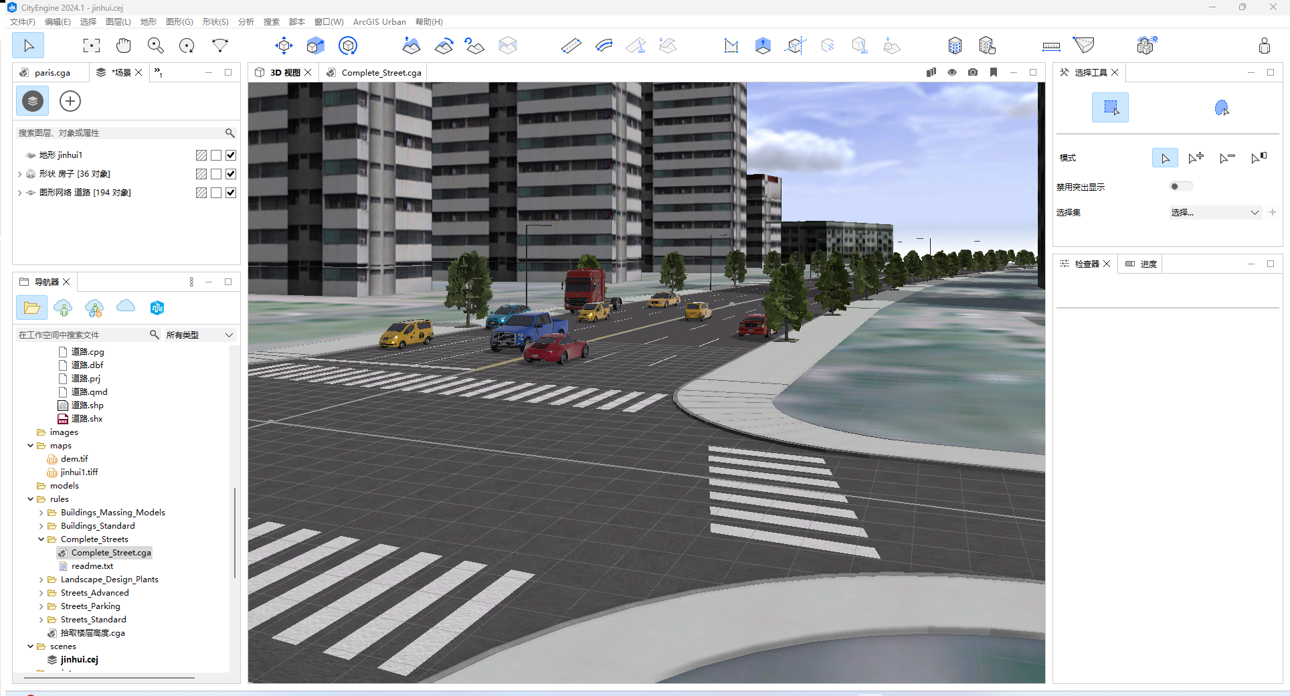
Task: Click the camera snapshot icon in 3D view
Action: click(x=973, y=72)
